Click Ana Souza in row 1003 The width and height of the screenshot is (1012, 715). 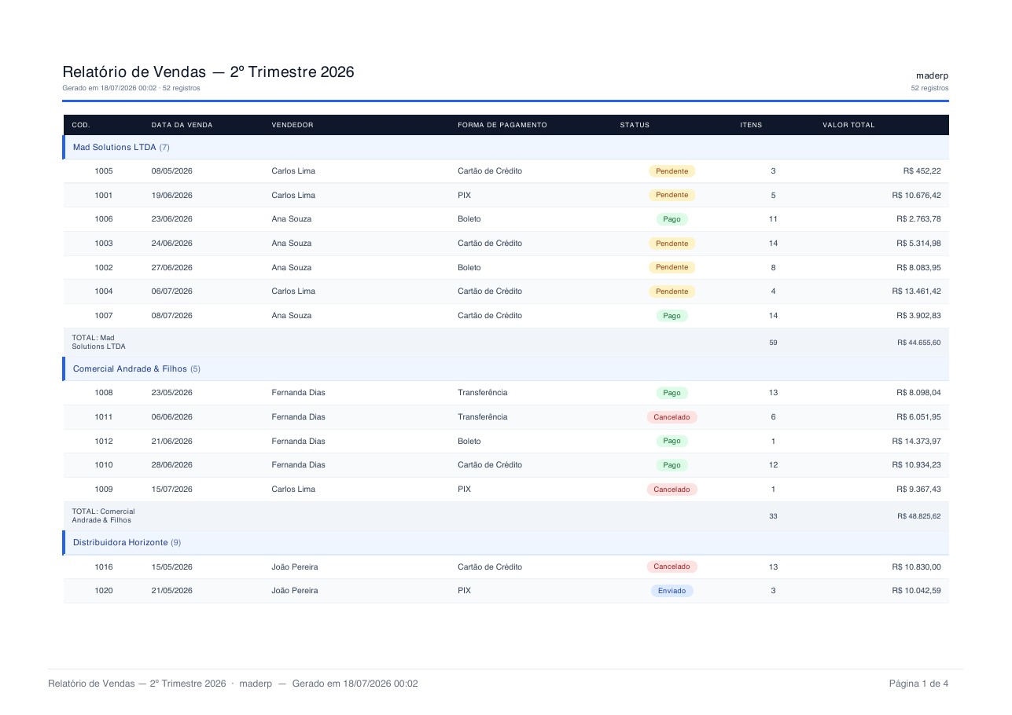pos(292,244)
